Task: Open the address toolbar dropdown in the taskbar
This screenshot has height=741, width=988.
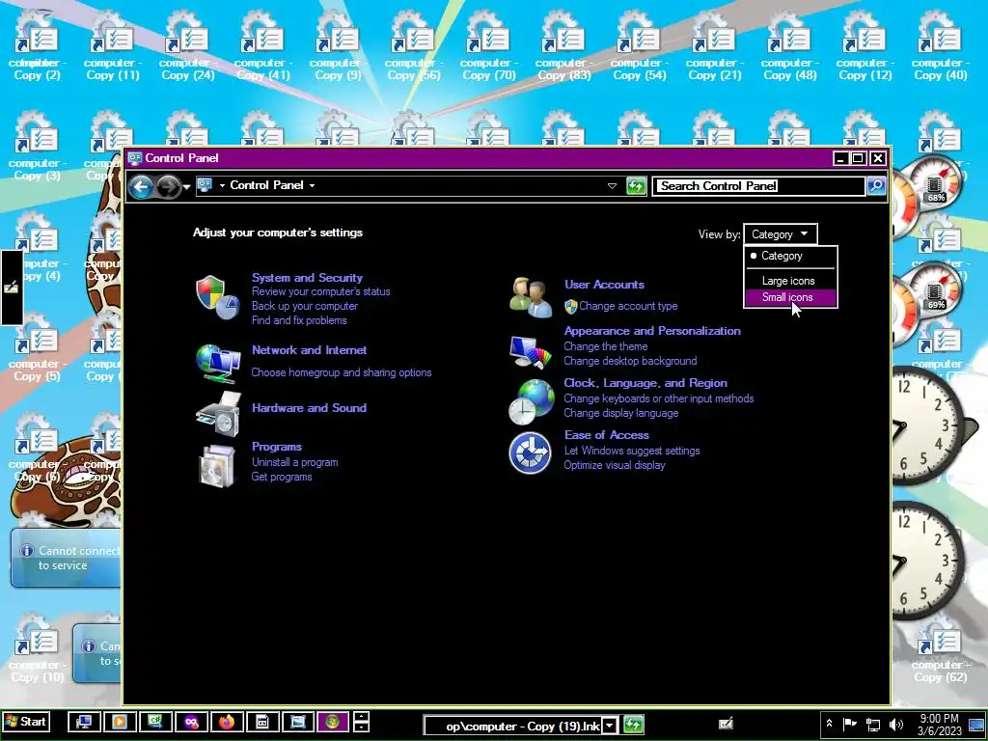Action: (x=610, y=726)
